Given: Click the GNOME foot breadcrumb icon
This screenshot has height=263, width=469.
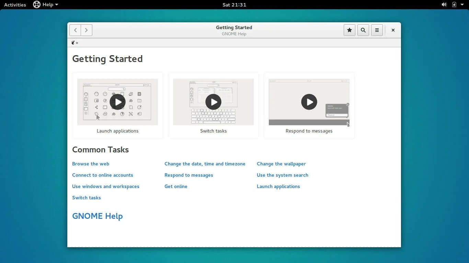Looking at the screenshot, I should pos(73,43).
